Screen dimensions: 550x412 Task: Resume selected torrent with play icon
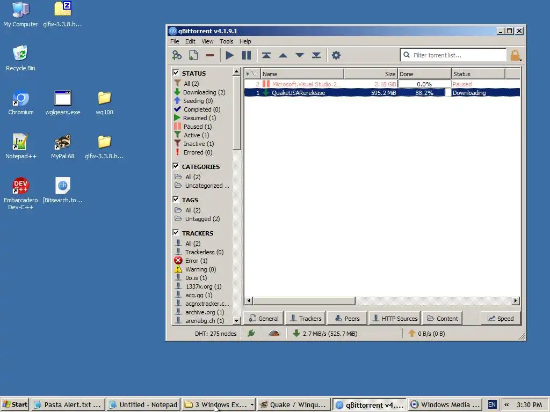point(229,55)
